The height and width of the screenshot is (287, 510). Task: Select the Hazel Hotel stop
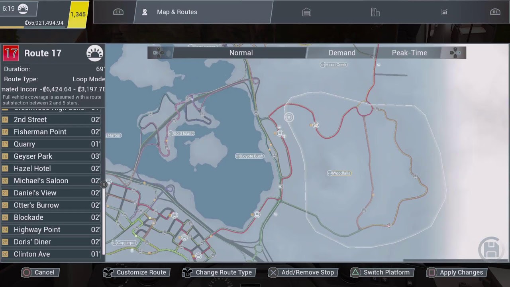51,169
